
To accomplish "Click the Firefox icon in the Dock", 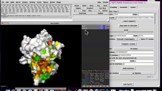I will tap(91, 90).
